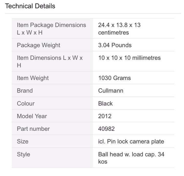Click the 1030 Grams value
Viewport: 184px width, 176px height.
coord(114,78)
